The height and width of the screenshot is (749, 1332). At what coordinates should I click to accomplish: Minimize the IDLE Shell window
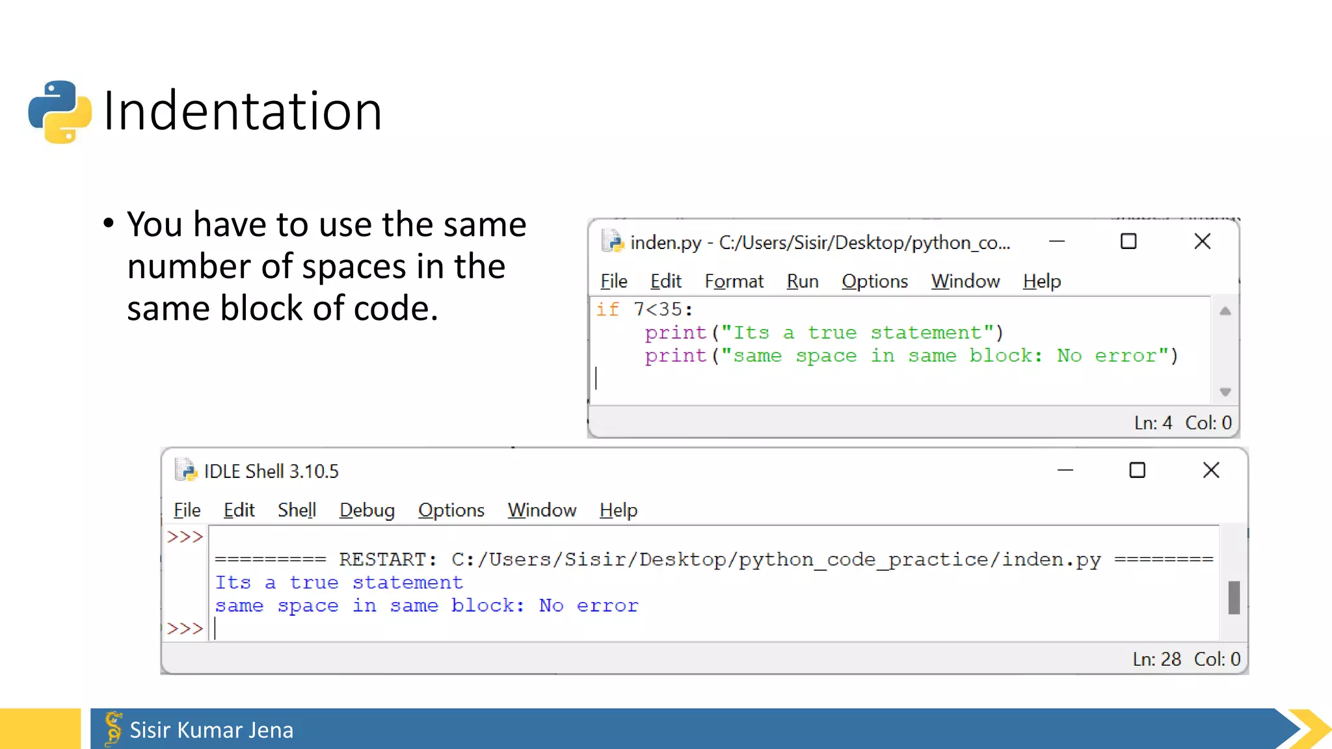click(x=1065, y=470)
